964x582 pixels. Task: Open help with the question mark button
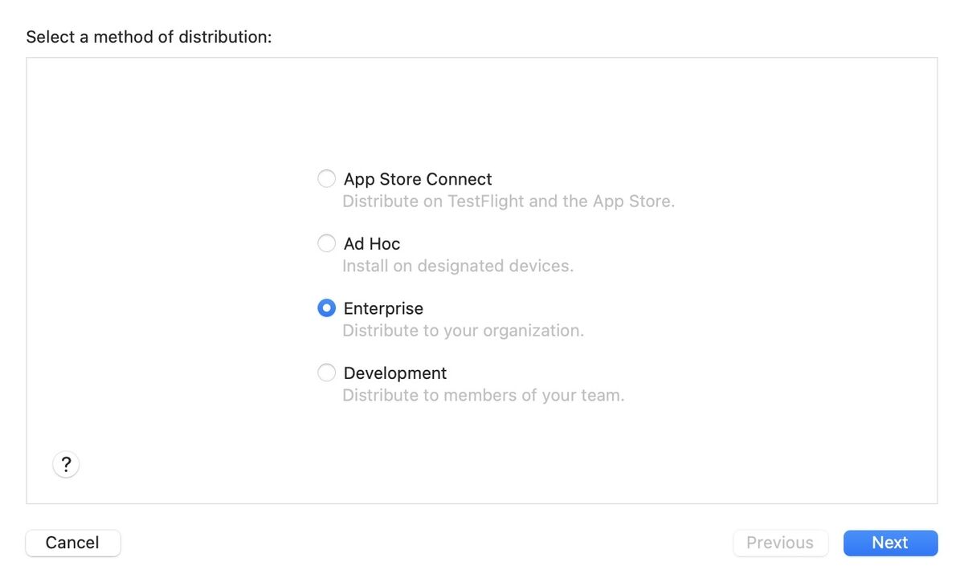pos(66,464)
